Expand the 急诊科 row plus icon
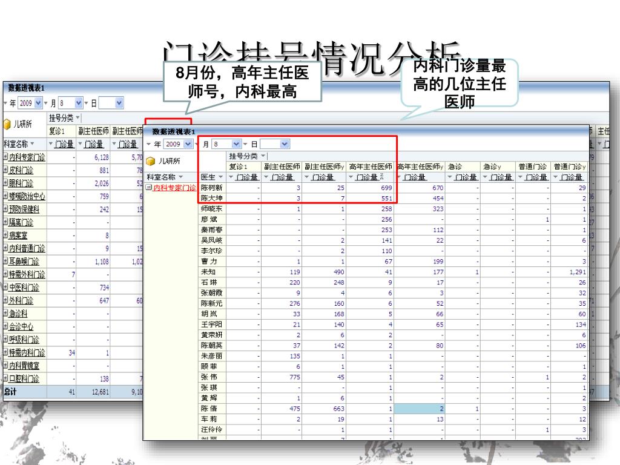The height and width of the screenshot is (465, 620). pos(5,314)
